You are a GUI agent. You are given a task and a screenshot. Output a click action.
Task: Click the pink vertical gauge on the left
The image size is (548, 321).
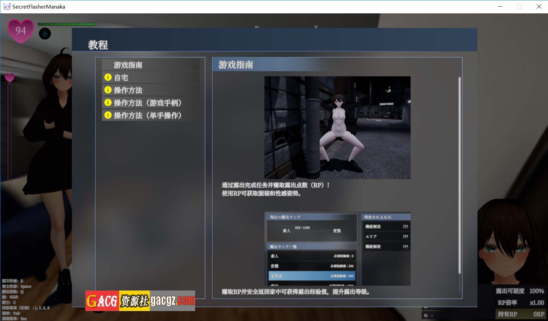pos(10,134)
